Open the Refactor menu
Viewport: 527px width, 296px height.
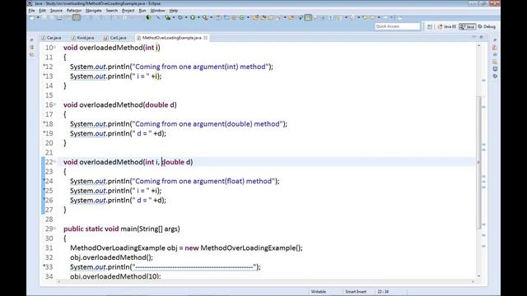[x=74, y=11]
